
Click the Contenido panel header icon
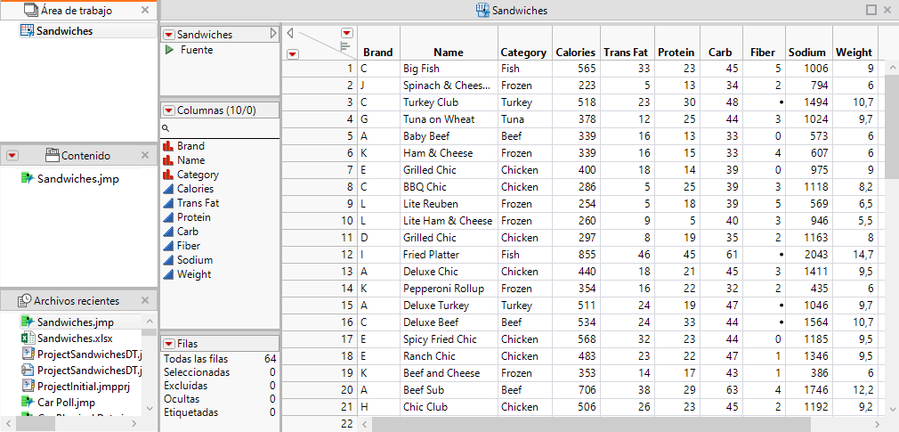(53, 156)
